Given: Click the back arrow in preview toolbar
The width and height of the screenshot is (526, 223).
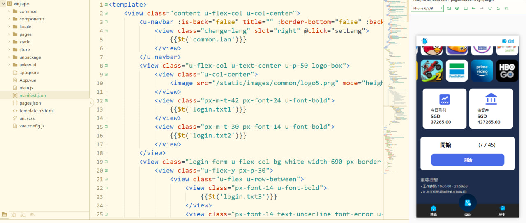Looking at the screenshot, I should click(473, 8).
